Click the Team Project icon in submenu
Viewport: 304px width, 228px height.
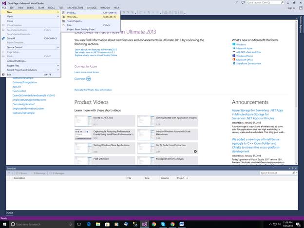coord(63,21)
